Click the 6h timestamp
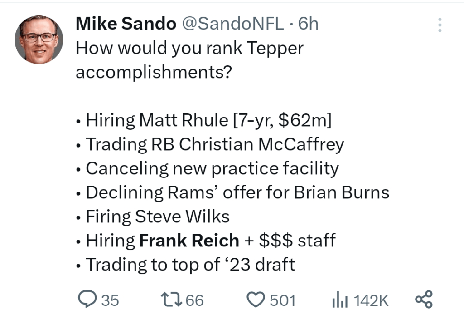This screenshot has width=464, height=315. point(308,24)
